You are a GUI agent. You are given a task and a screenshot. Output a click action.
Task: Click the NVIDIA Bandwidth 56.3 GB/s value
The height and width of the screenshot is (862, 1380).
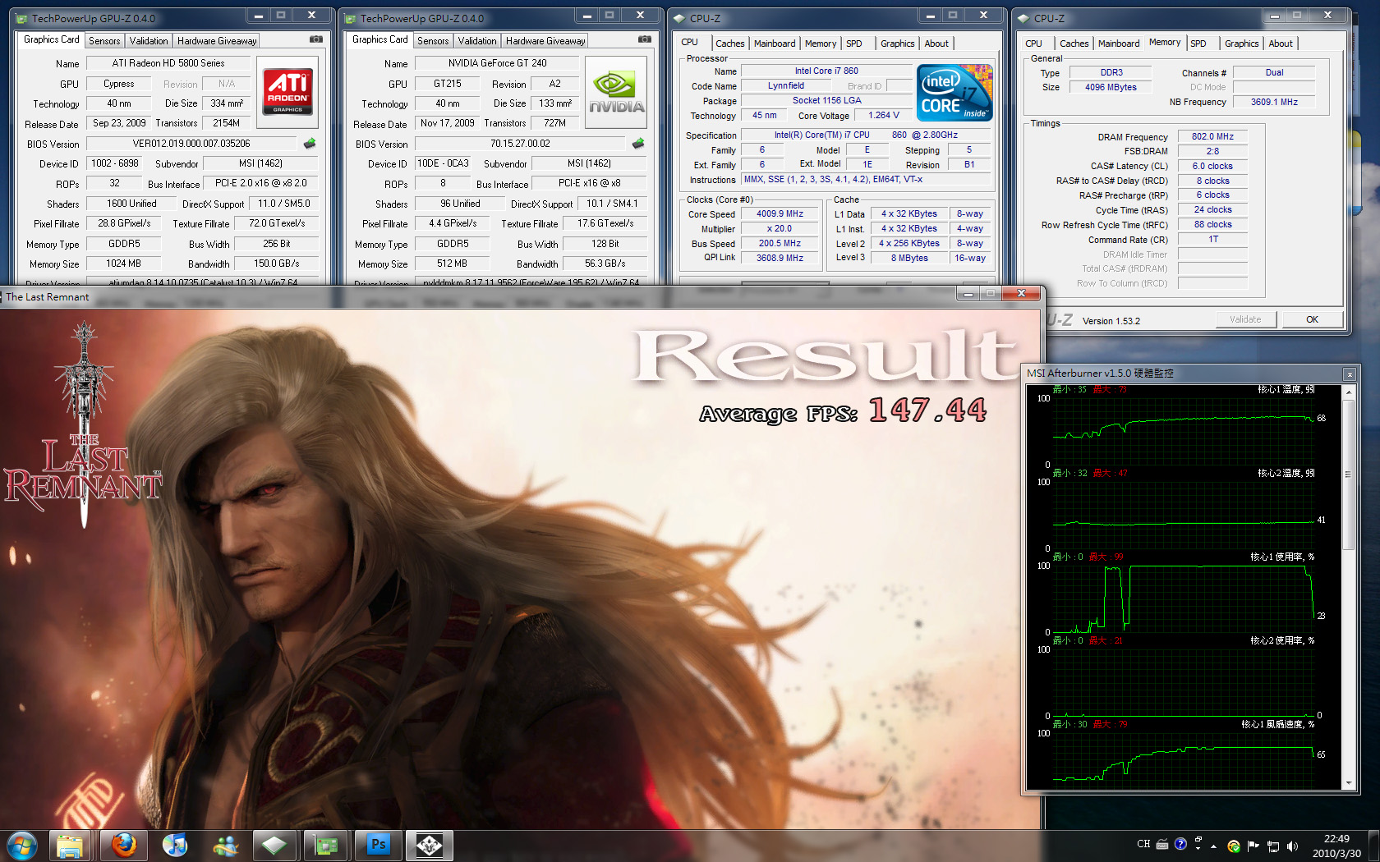coord(605,264)
